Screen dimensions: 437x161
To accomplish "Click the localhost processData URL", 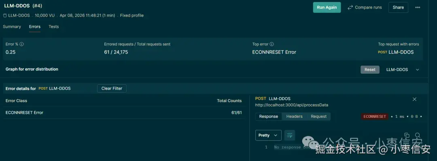I will coord(291,105).
